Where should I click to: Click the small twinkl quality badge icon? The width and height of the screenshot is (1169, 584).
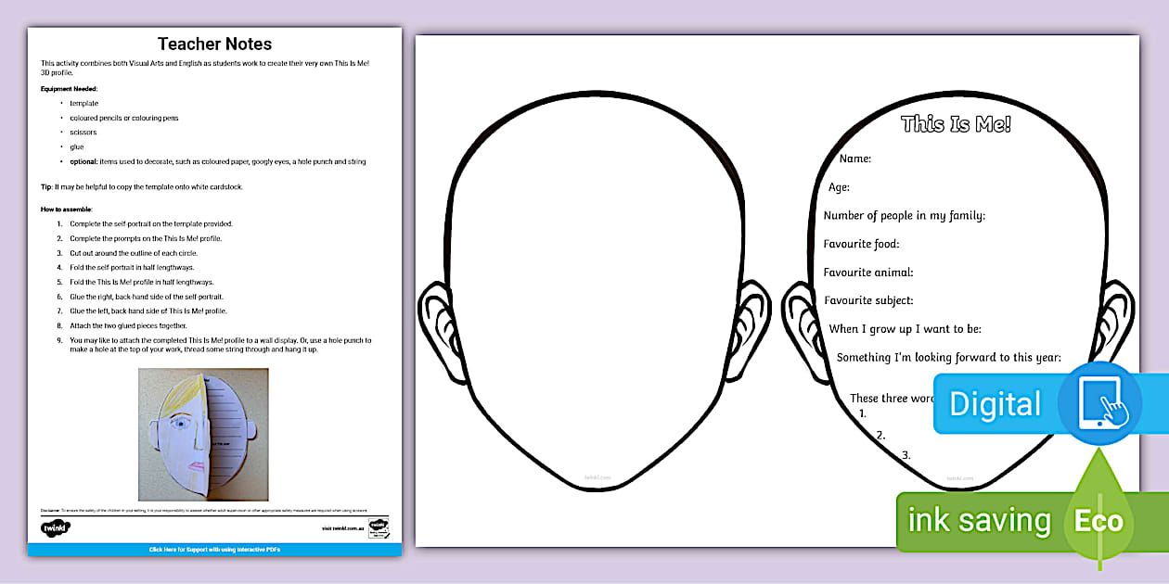click(379, 527)
